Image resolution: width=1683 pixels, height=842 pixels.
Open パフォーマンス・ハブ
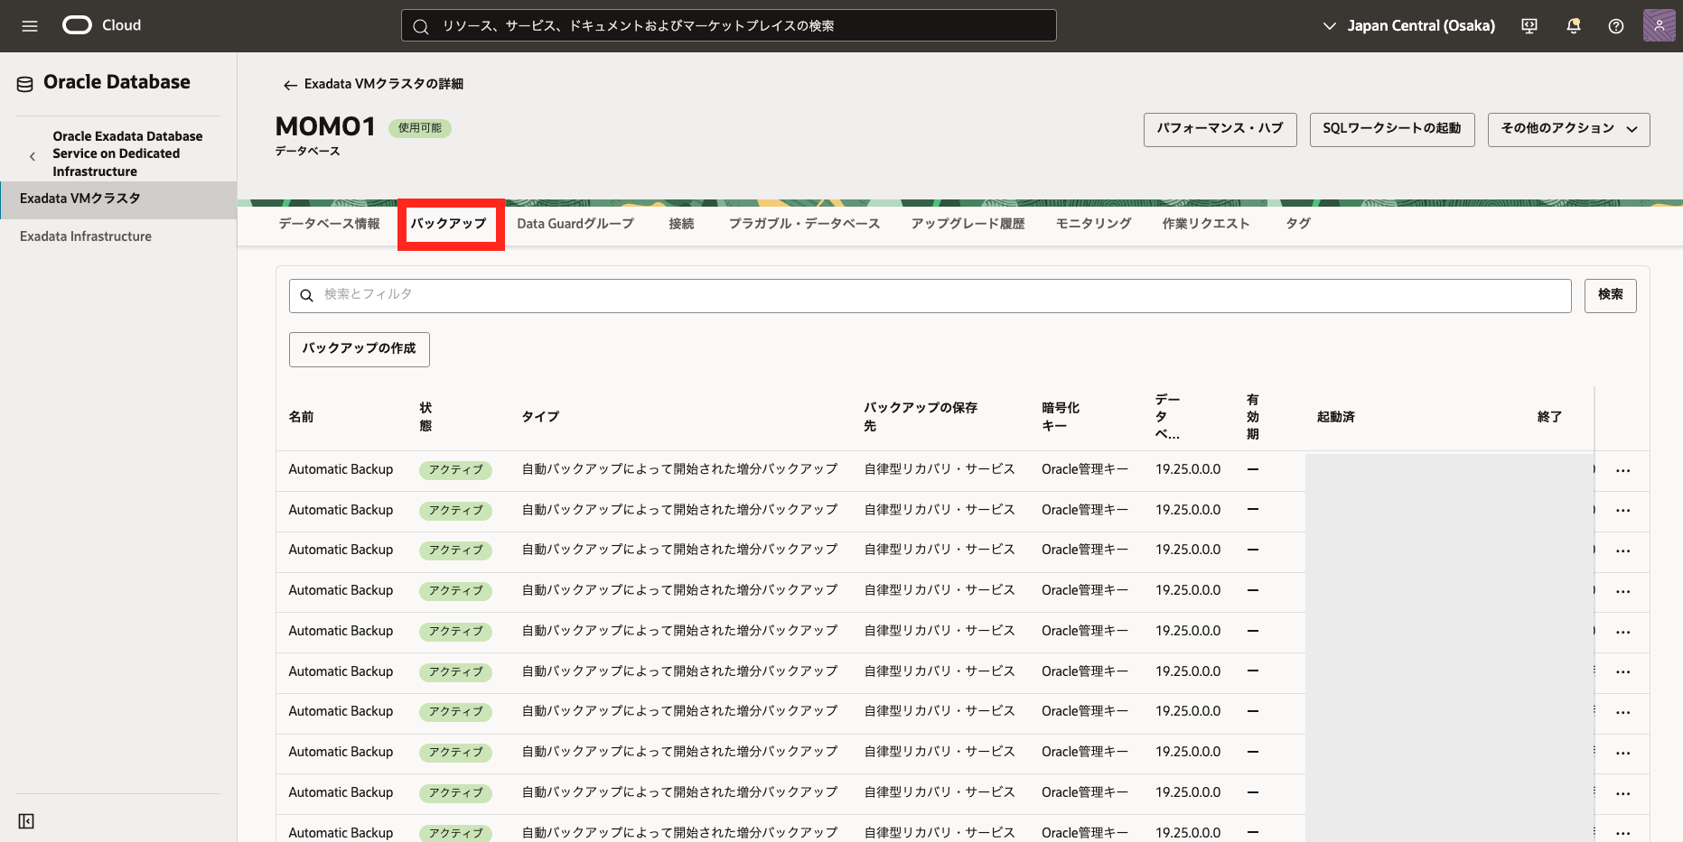pos(1220,129)
